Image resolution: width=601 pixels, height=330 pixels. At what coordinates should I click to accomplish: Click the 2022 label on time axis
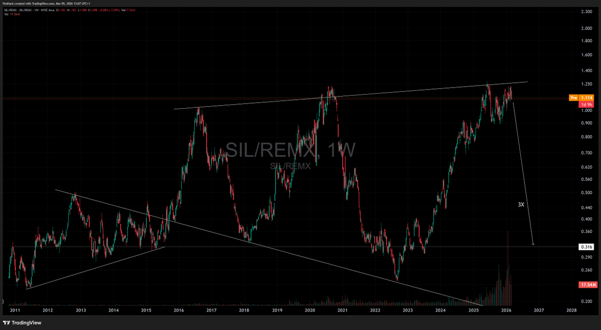(375, 310)
